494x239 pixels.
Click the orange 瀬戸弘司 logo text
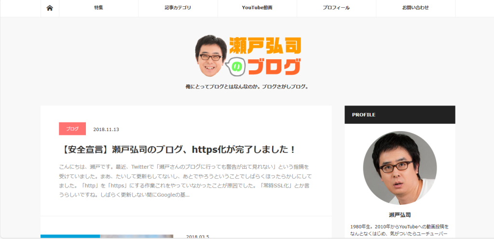[265, 46]
